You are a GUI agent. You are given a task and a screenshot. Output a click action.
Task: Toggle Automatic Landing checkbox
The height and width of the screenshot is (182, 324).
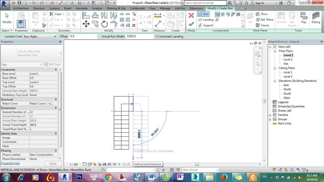157,36
